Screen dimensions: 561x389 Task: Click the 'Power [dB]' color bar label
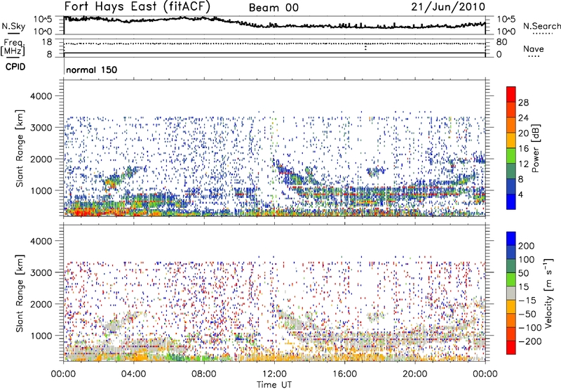[535, 148]
